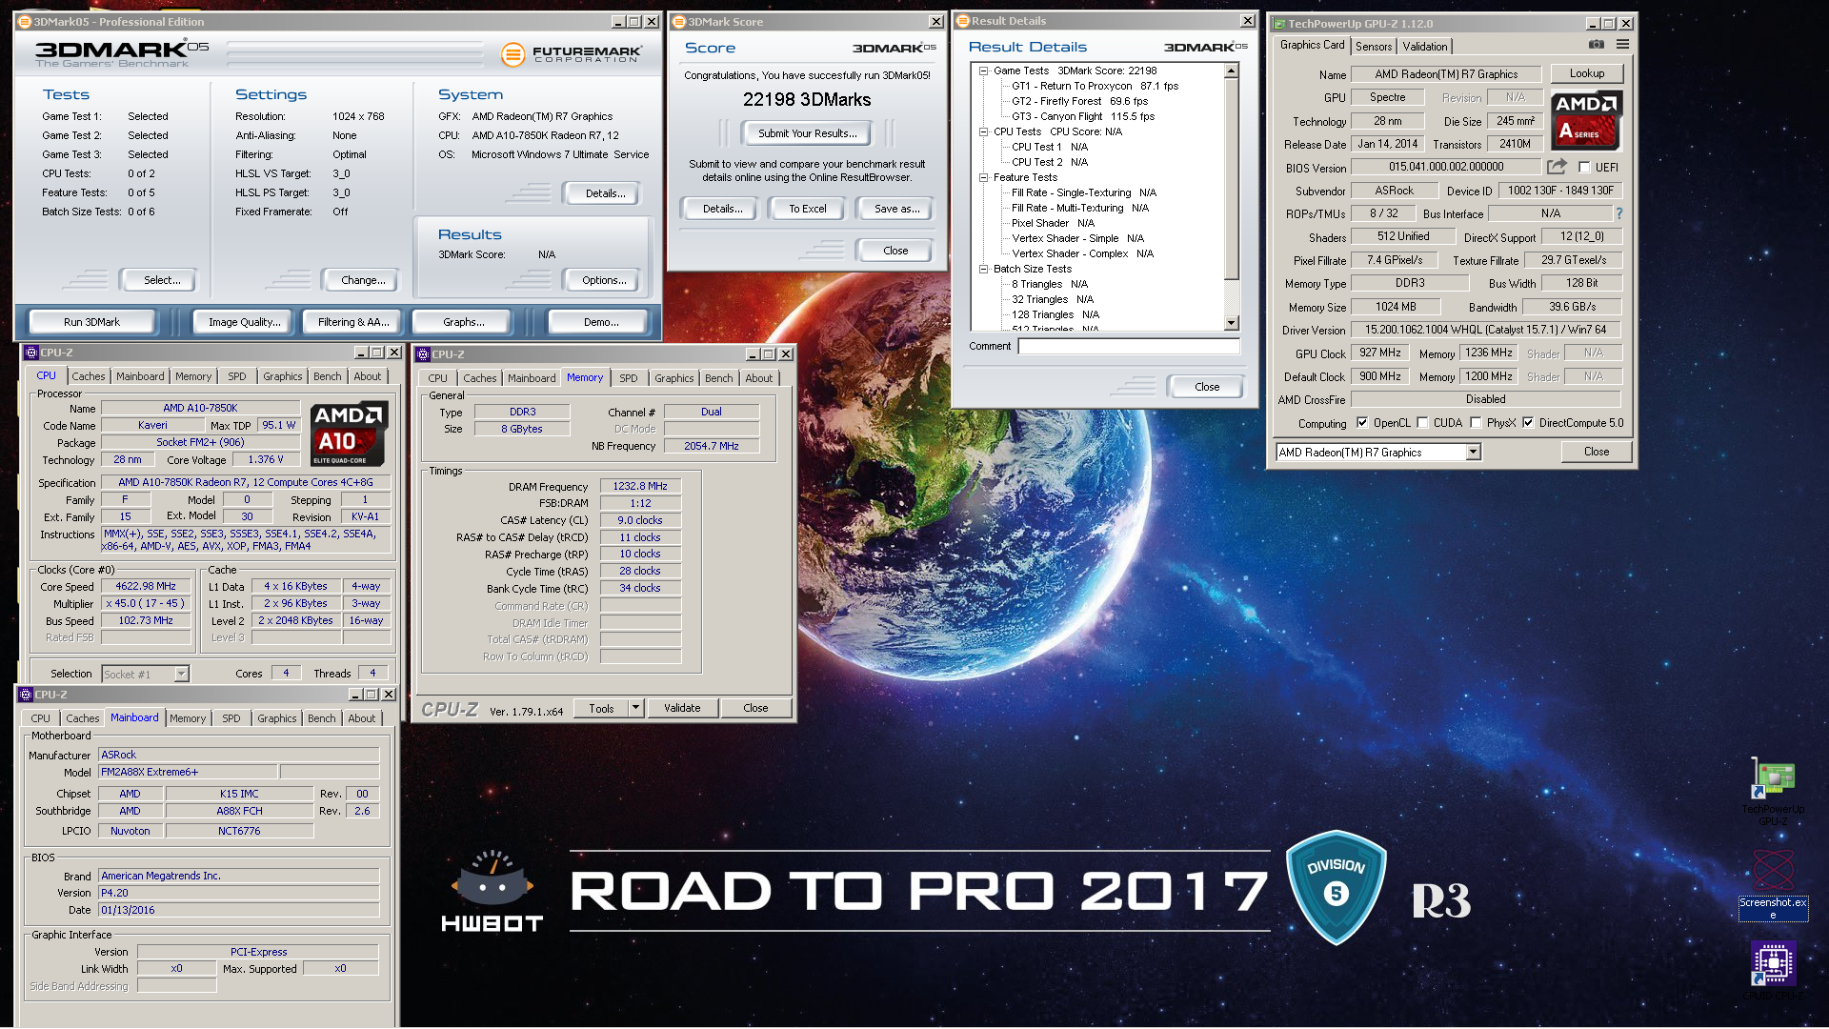
Task: Click Submit Your Results button
Action: click(808, 133)
